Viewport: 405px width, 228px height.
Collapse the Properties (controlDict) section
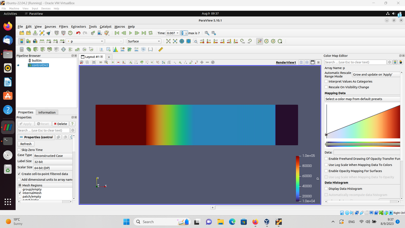pyautogui.click(x=36, y=137)
